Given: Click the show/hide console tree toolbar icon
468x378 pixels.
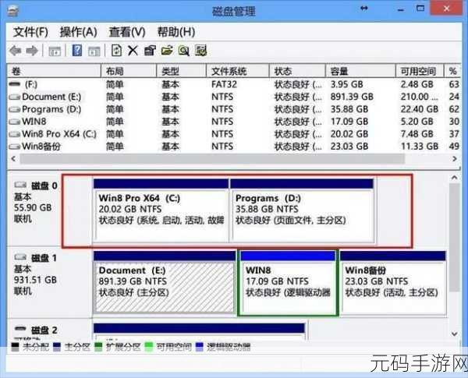Looking at the screenshot, I should [x=55, y=51].
